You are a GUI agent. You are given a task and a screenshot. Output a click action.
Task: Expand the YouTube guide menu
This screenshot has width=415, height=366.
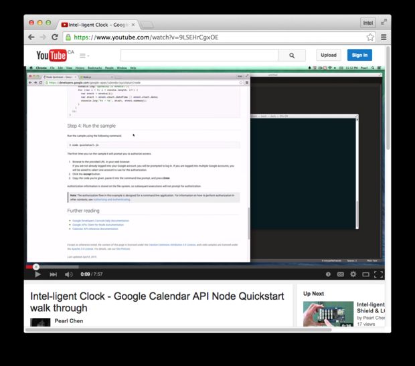pos(84,56)
